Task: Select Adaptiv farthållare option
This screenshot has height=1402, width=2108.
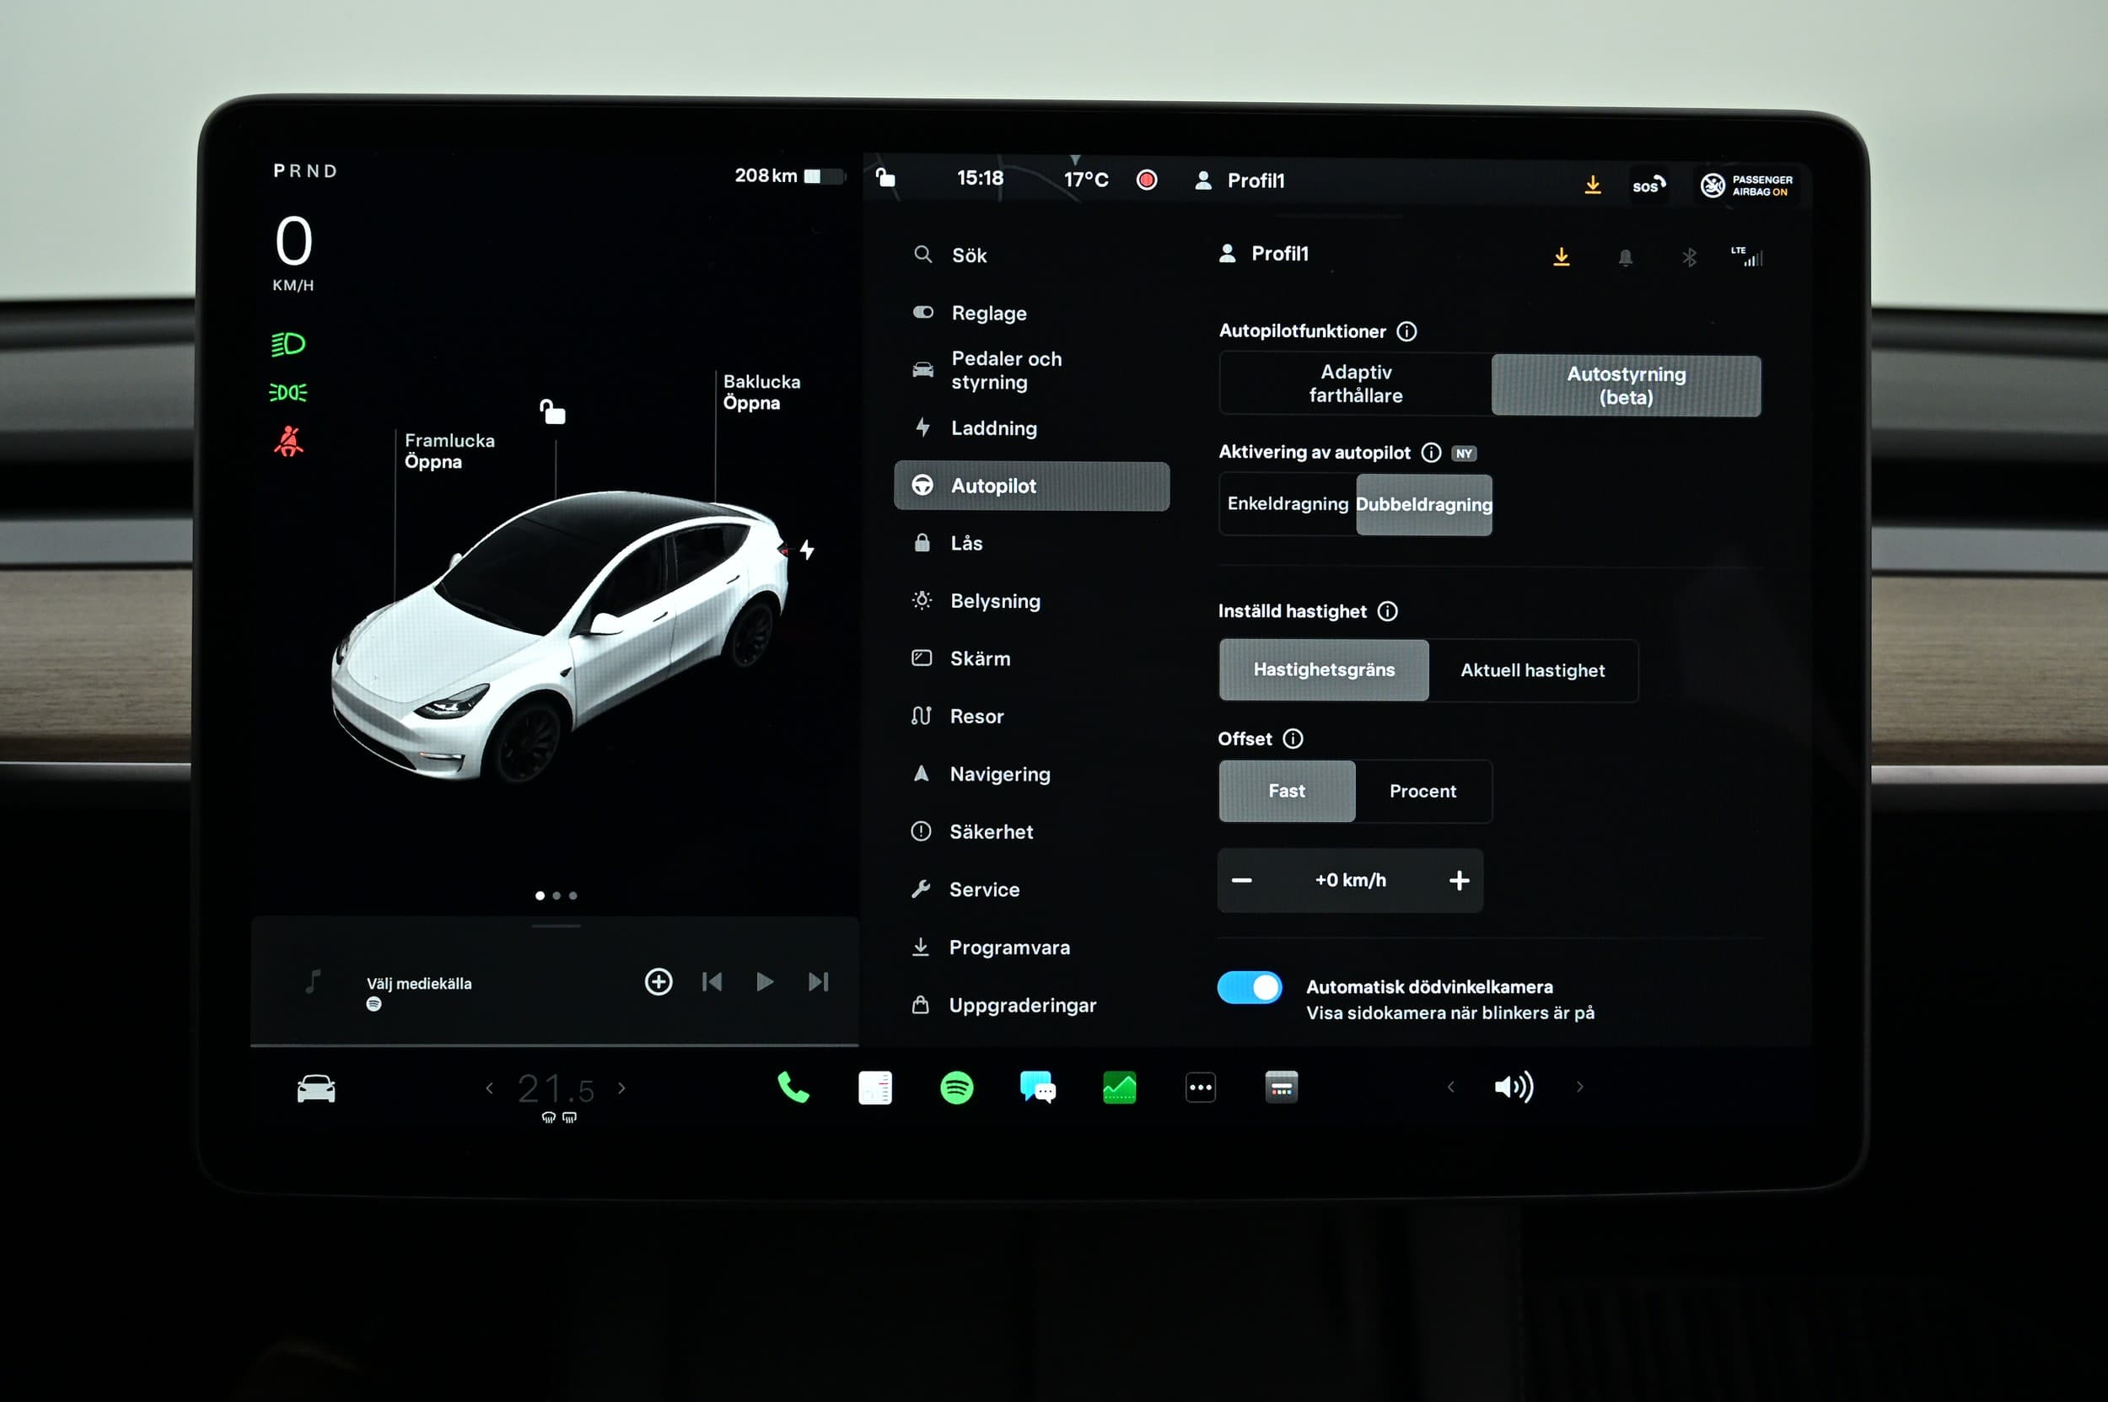Action: click(1355, 384)
